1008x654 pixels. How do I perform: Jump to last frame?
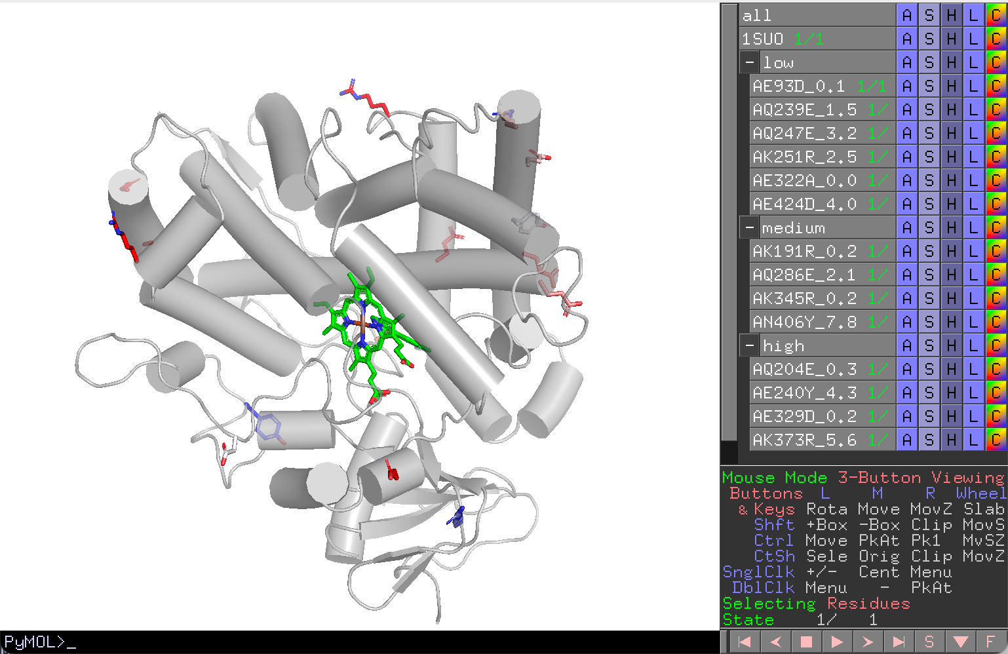pos(899,642)
